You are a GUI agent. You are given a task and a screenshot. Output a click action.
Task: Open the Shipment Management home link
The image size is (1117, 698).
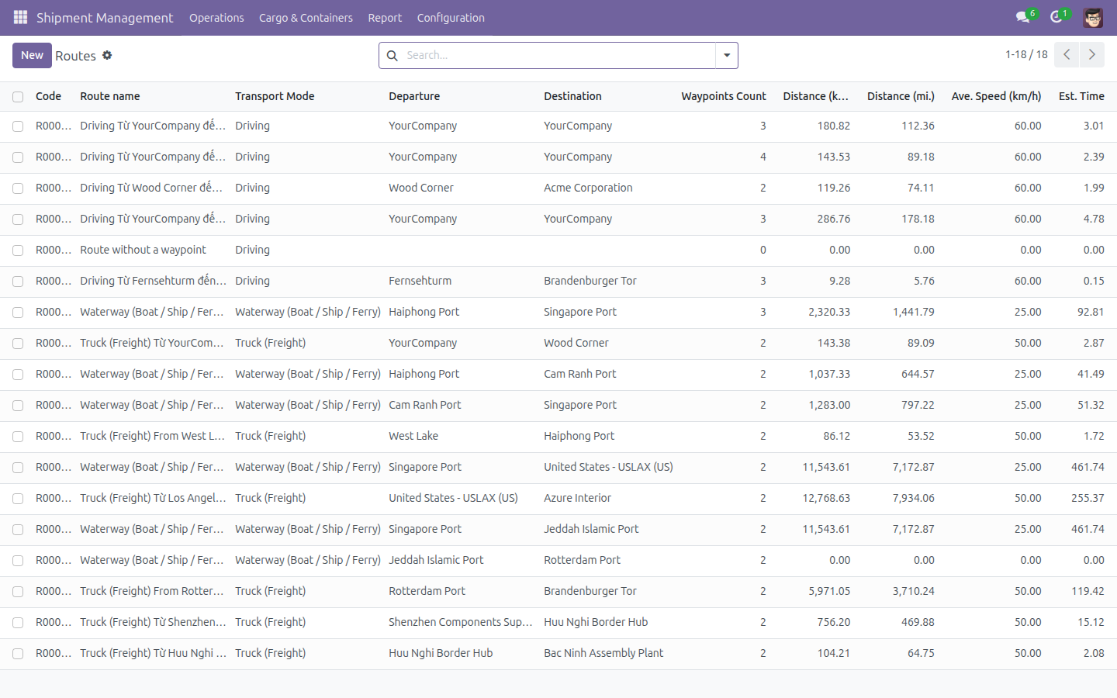pyautogui.click(x=105, y=18)
